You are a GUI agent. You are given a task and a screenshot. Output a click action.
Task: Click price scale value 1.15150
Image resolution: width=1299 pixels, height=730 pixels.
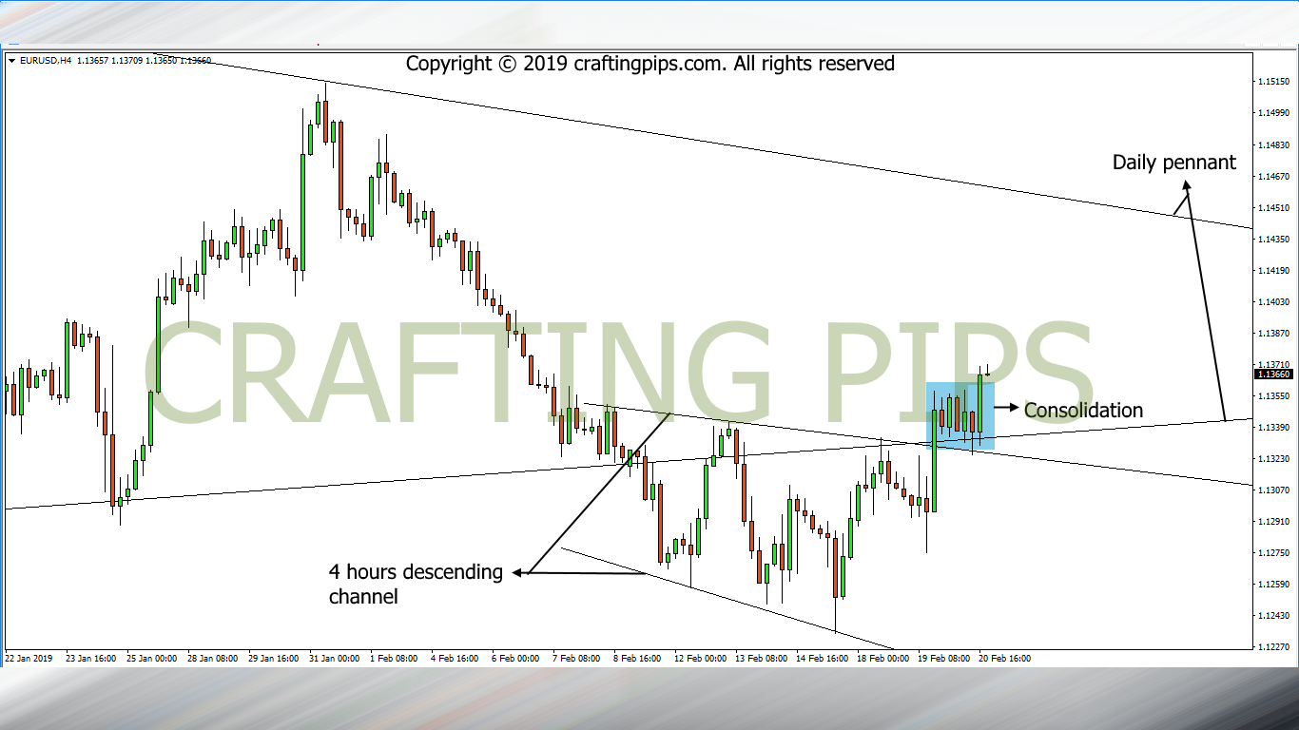(1273, 82)
